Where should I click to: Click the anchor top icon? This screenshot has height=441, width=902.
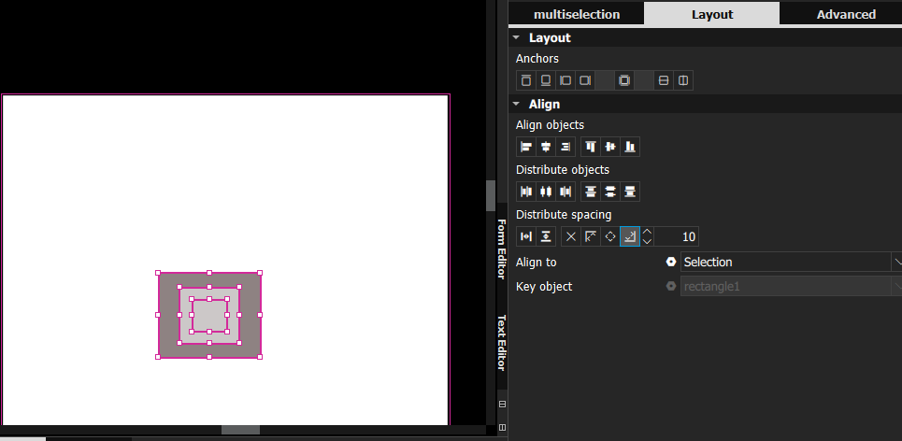pos(526,81)
